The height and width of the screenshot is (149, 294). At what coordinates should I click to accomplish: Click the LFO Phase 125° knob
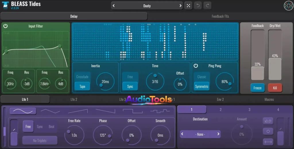coord(103,135)
